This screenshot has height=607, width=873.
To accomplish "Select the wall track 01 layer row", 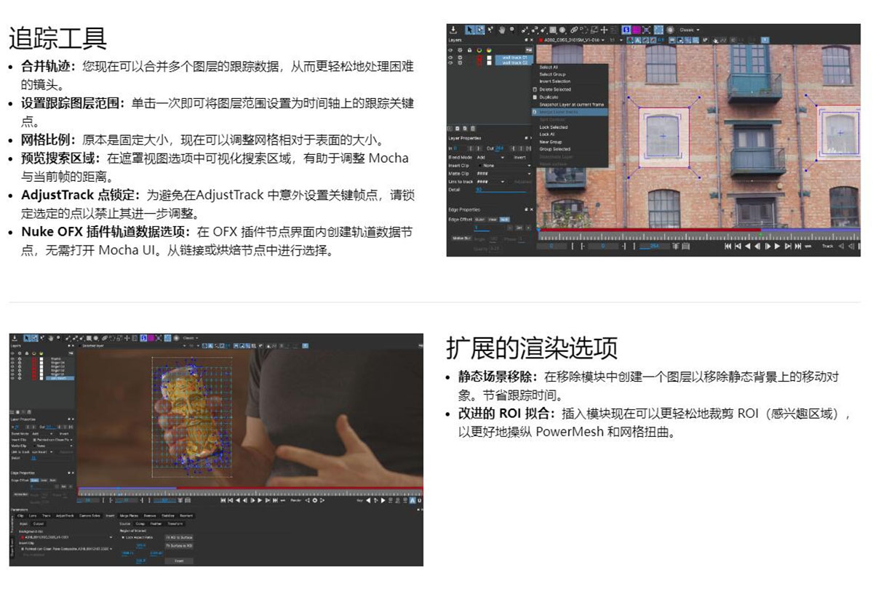I will tap(514, 57).
